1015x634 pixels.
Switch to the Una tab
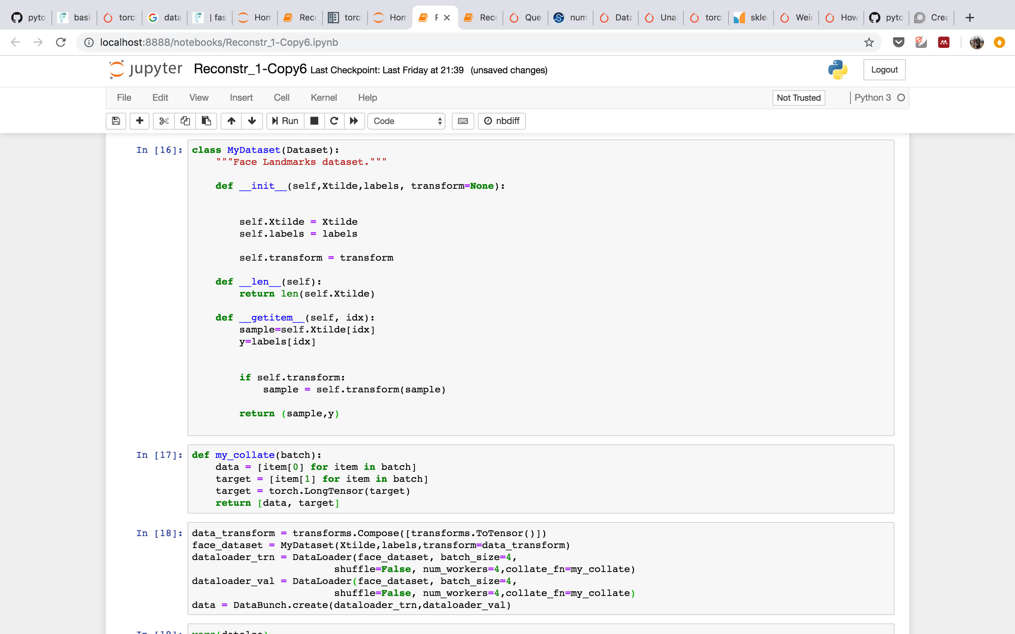tap(660, 18)
